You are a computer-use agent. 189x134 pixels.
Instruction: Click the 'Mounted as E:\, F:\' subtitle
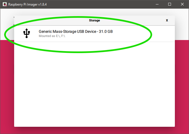pyautogui.click(x=52, y=36)
